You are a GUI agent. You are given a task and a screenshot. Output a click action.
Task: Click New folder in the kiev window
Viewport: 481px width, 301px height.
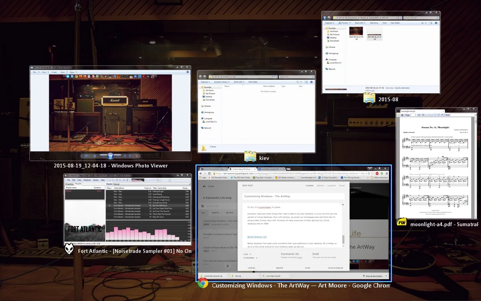(x=253, y=82)
